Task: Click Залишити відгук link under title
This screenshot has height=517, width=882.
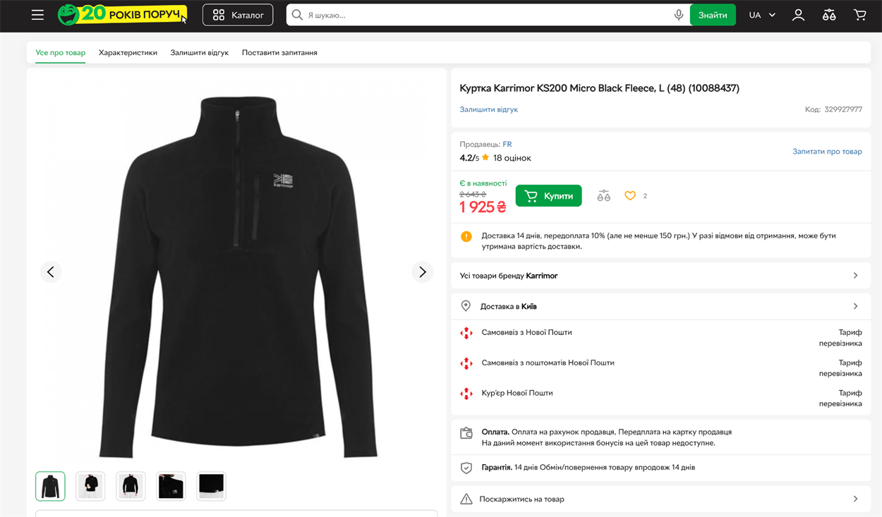Action: 489,109
